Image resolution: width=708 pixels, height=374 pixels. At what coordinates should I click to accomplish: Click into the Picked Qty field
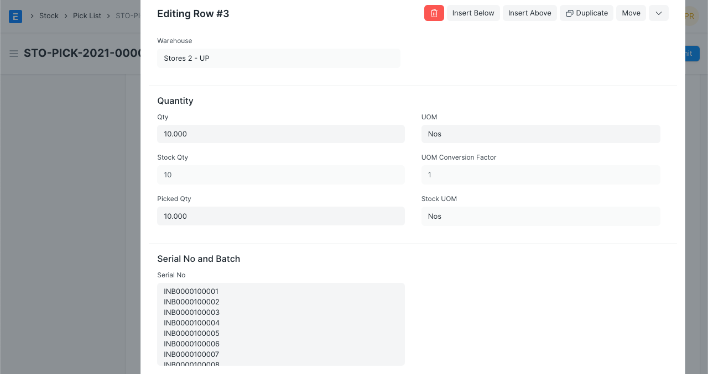click(280, 217)
